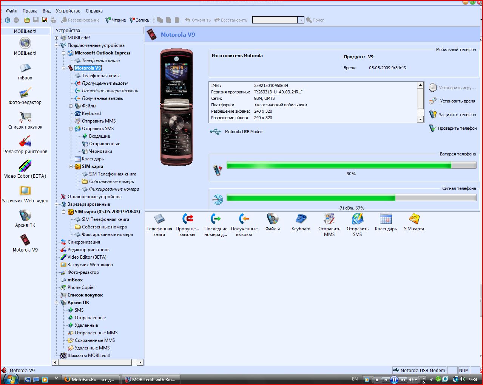
Task: Open the large Keyboard icon in bottom pane
Action: coord(301,219)
